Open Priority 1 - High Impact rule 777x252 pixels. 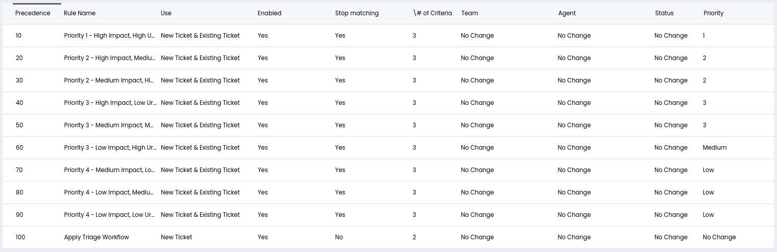pyautogui.click(x=109, y=36)
